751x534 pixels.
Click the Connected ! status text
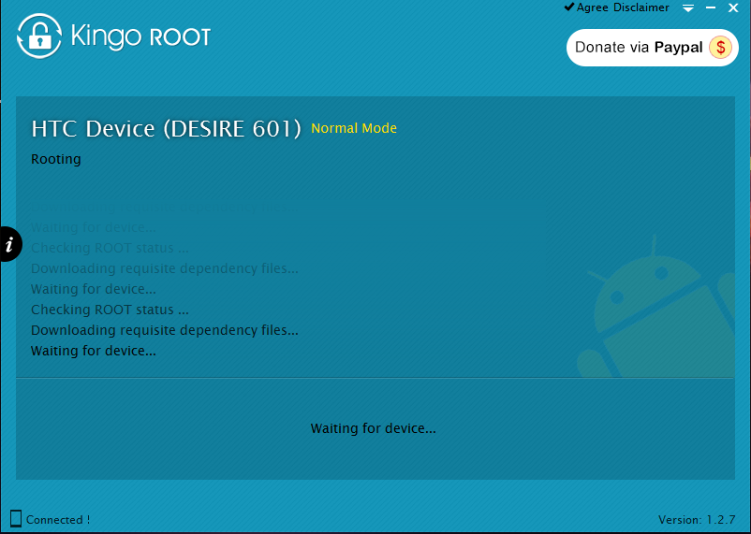point(58,519)
